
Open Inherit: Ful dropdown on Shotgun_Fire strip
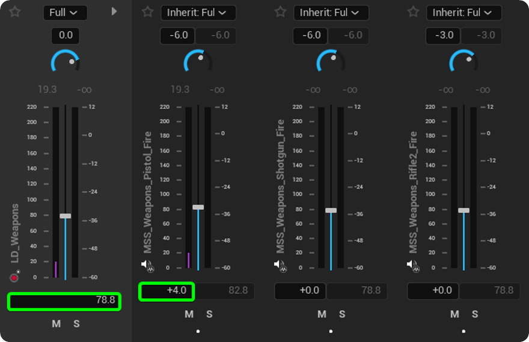coord(331,13)
